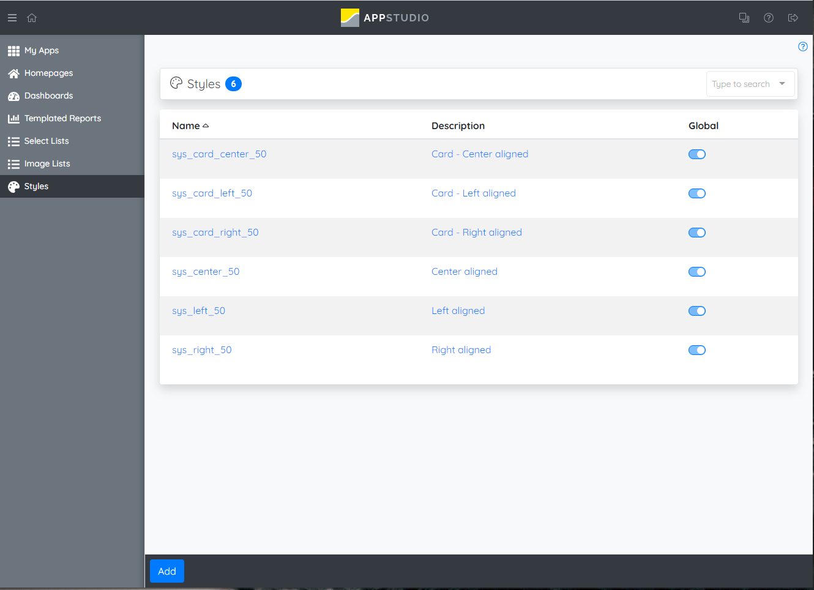
Task: Click the palette icon beside Styles heading
Action: point(176,83)
